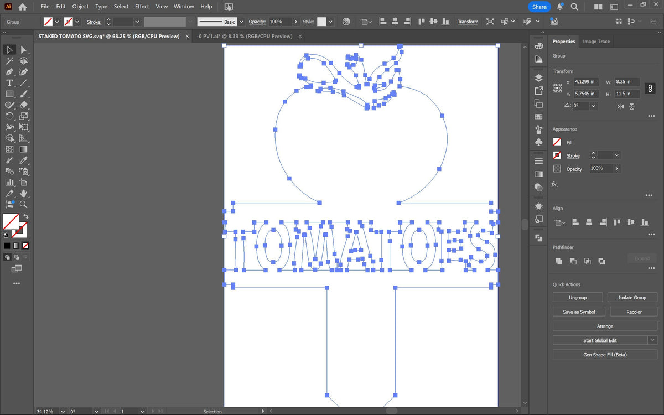Select the Artboard tool

tap(24, 182)
